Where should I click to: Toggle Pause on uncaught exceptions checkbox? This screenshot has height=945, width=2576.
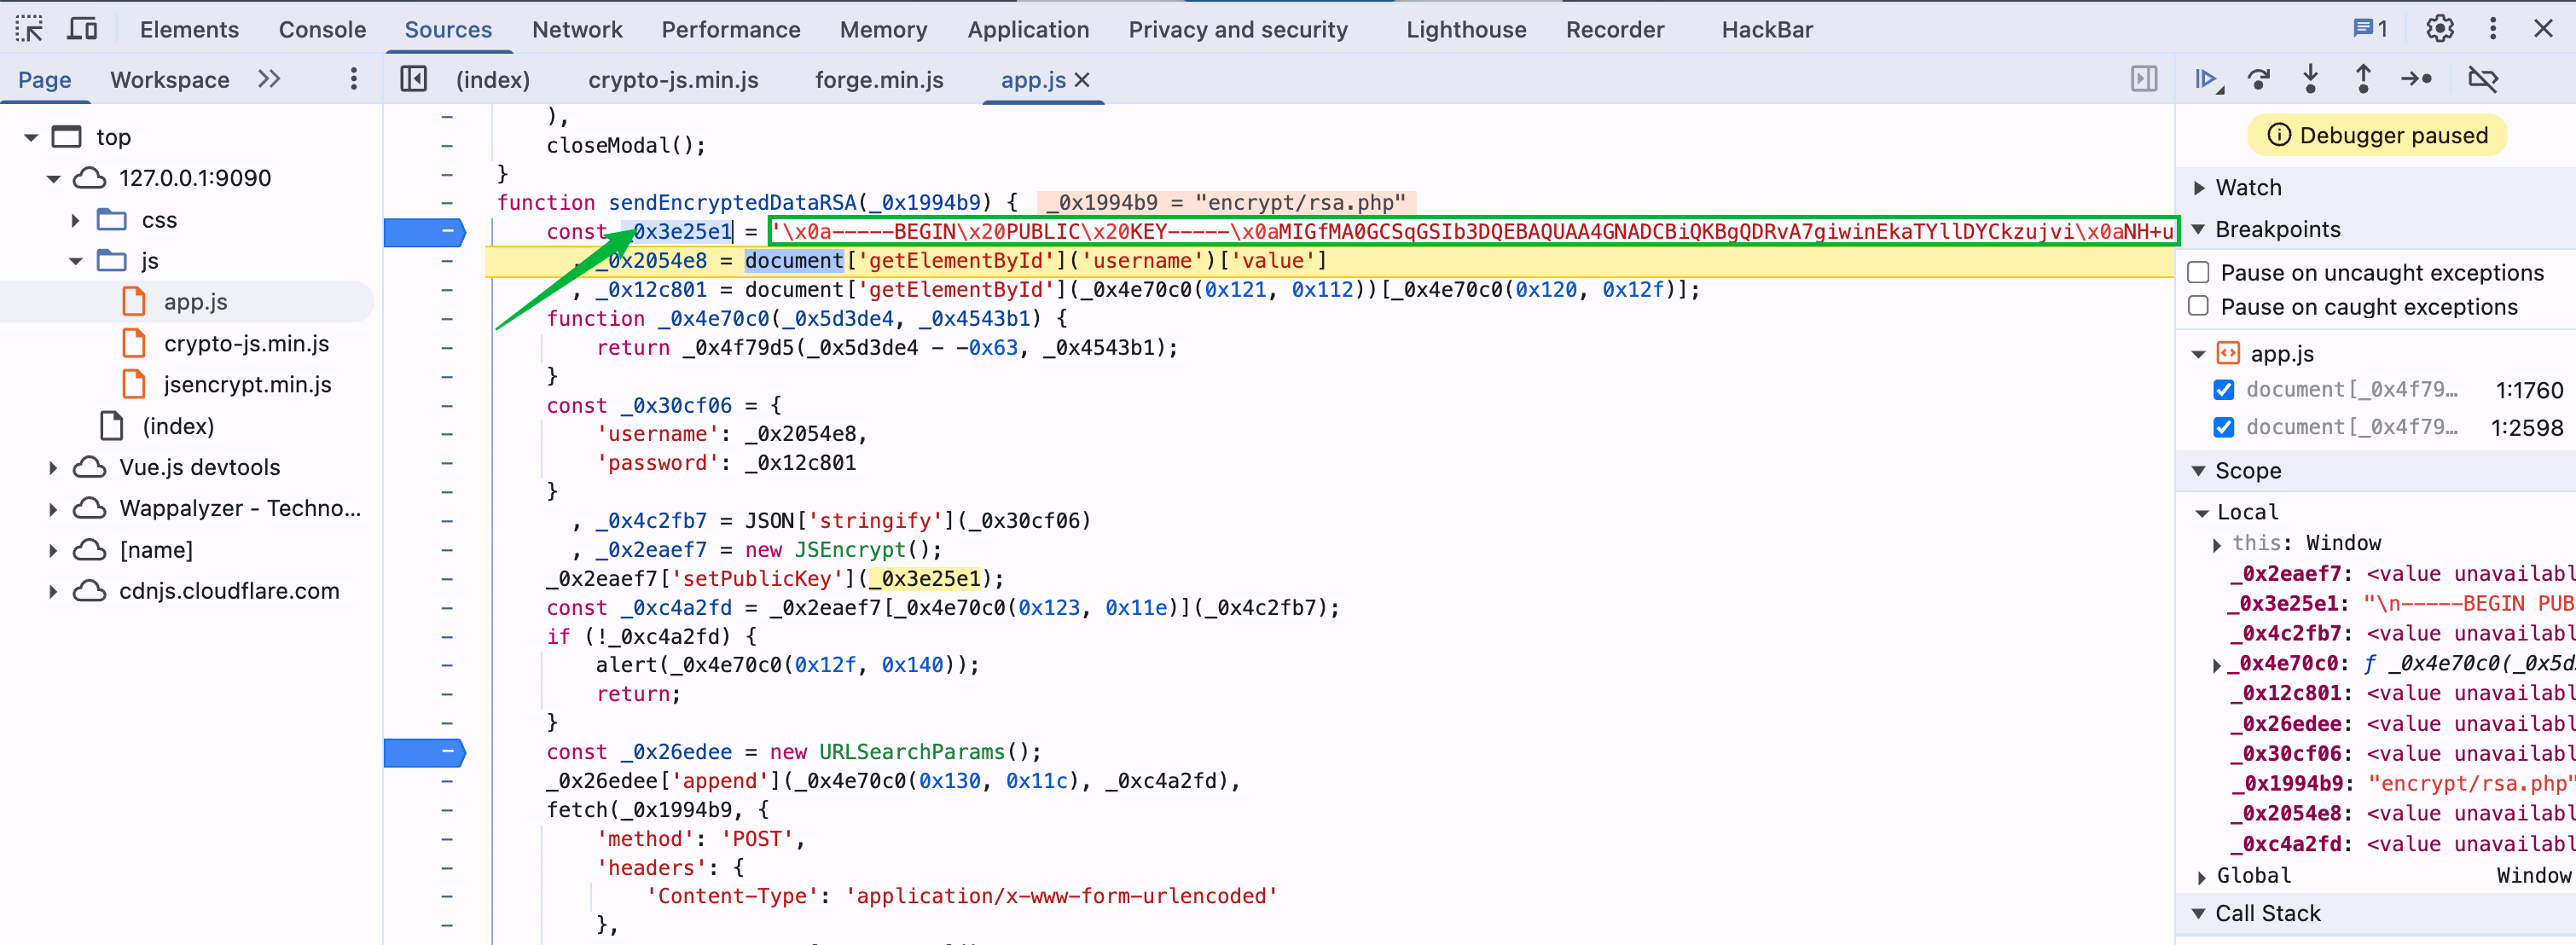coord(2199,272)
